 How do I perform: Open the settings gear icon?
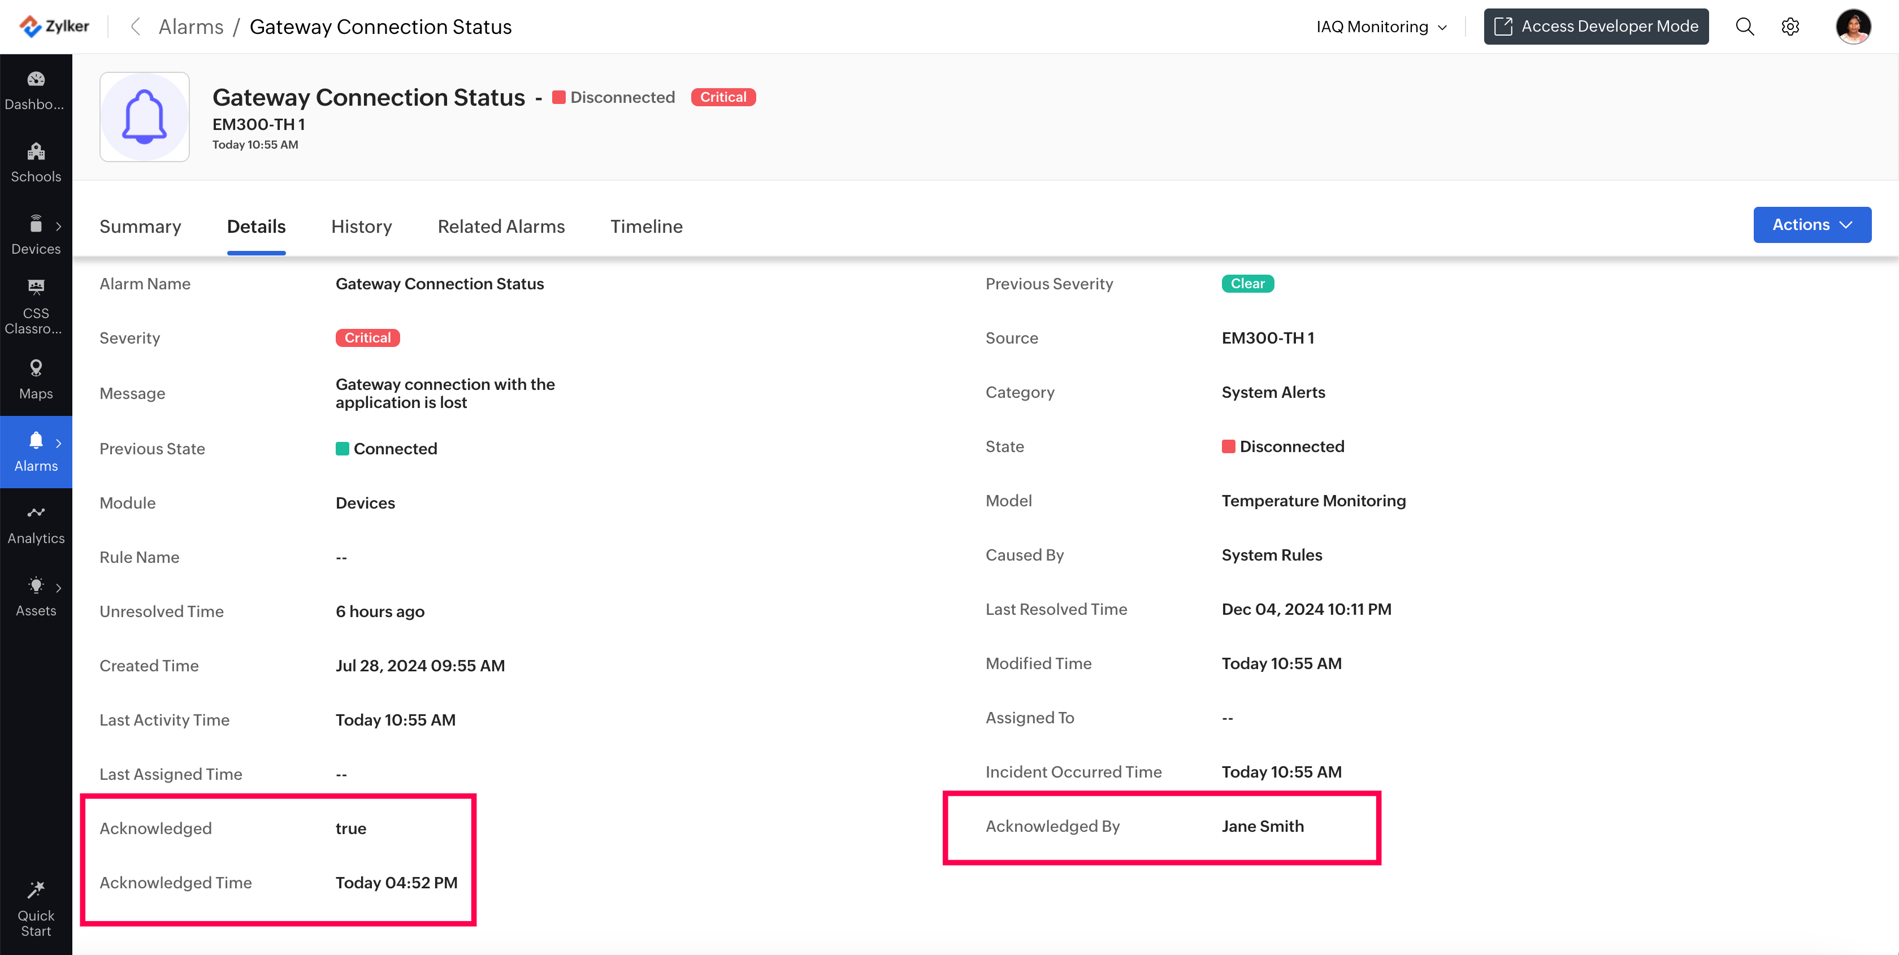pos(1790,27)
